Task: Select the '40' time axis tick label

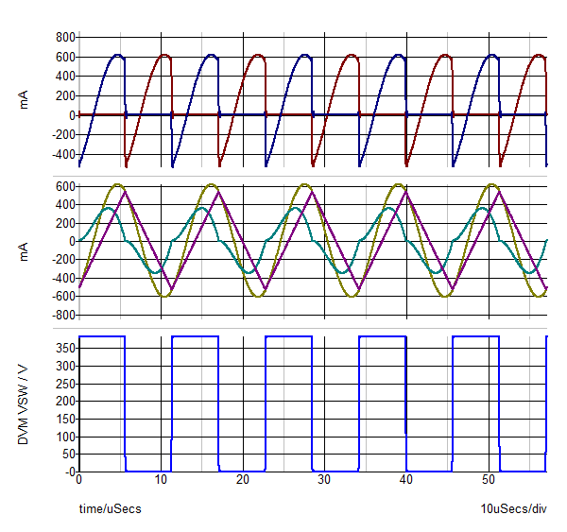Action: (x=406, y=481)
